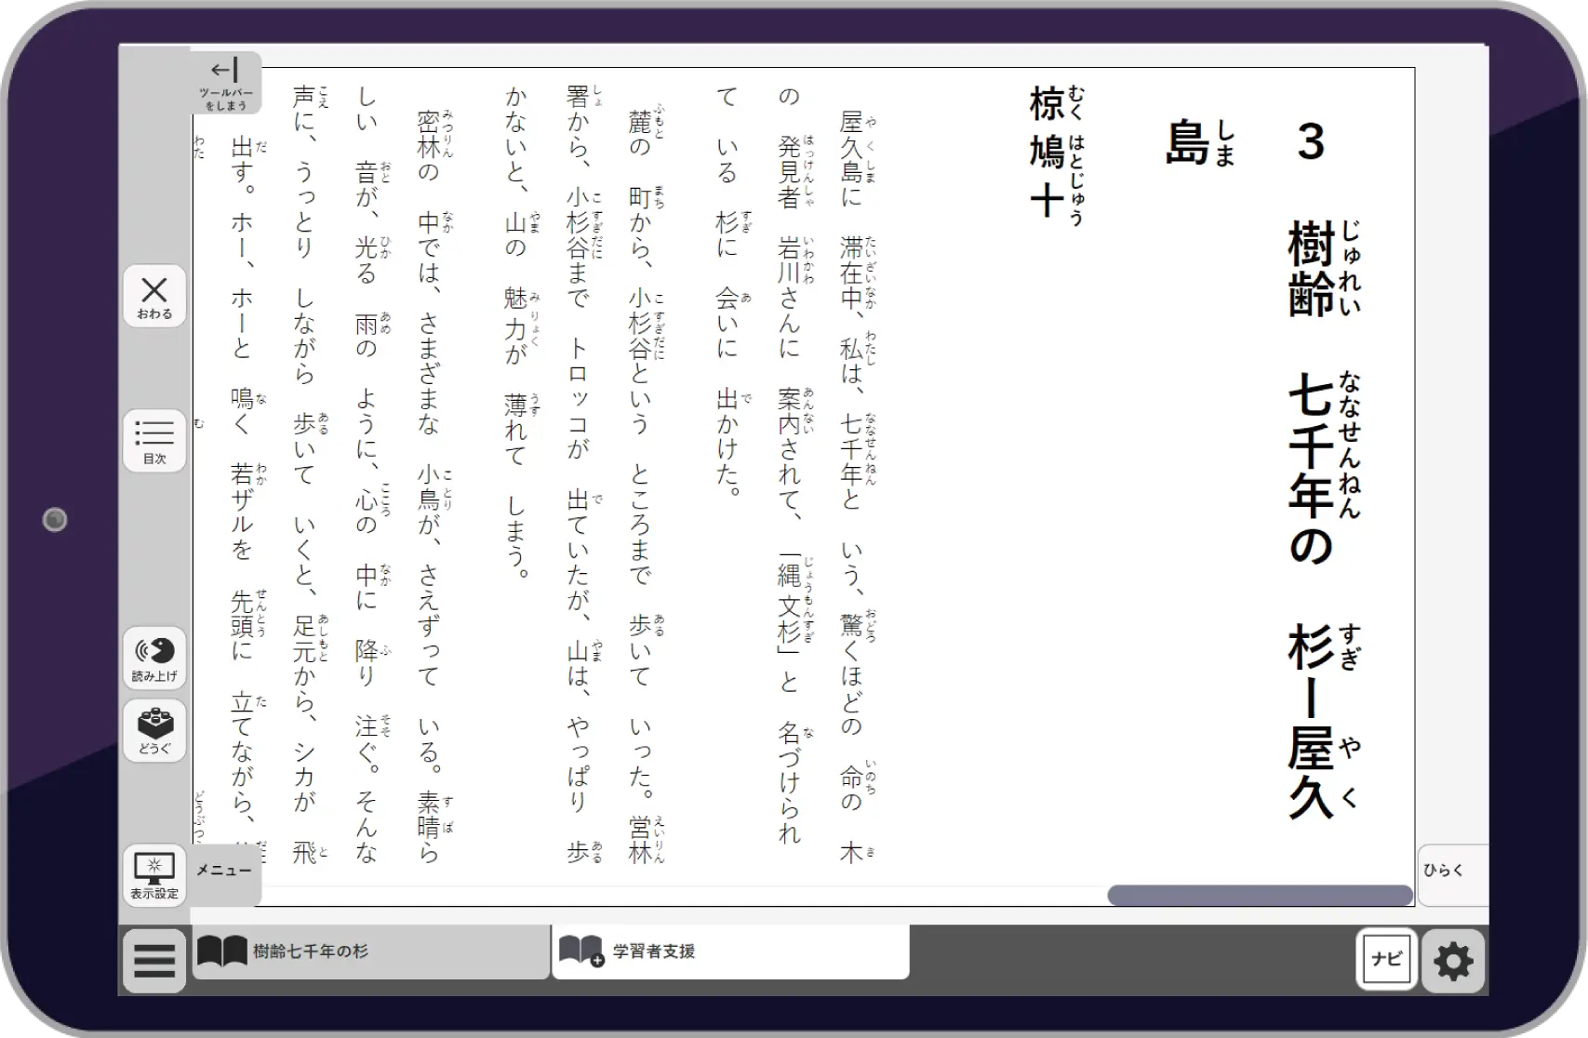
Task: Click the line starting 声に、うっとり
Action: 309,474
